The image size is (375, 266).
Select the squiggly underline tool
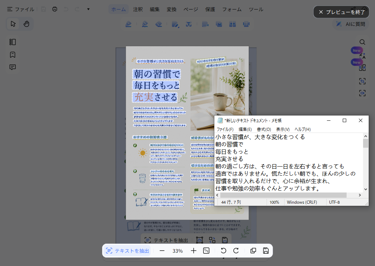[145, 24]
